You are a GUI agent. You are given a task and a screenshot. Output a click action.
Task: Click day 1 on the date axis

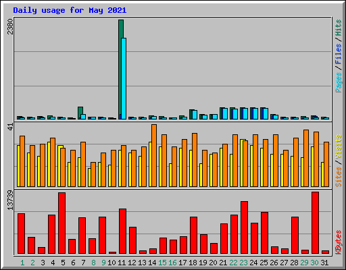pos(22,263)
